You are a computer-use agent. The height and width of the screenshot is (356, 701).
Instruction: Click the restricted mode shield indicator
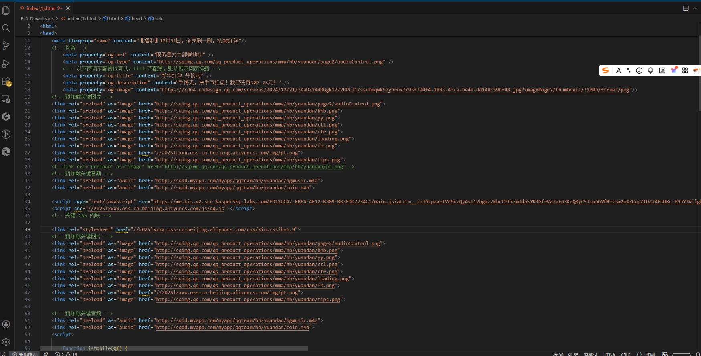(x=25, y=354)
